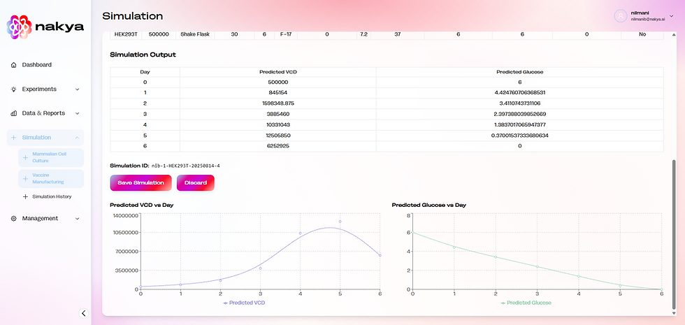
Task: Toggle the Predicted VCD legend entry
Action: click(244, 303)
